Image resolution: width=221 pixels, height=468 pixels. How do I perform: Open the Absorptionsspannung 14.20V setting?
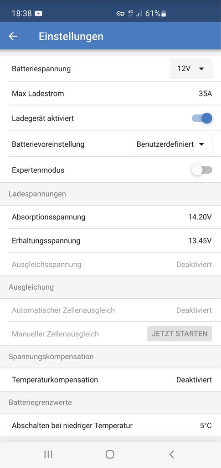[110, 217]
